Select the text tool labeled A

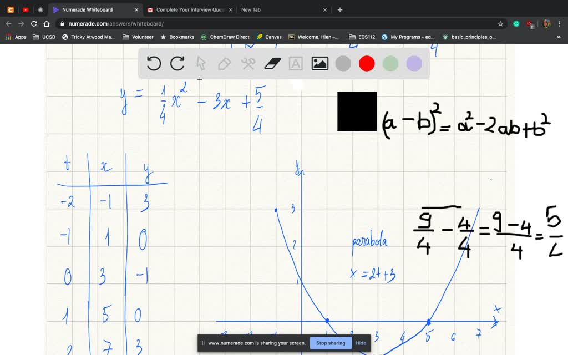pos(295,63)
